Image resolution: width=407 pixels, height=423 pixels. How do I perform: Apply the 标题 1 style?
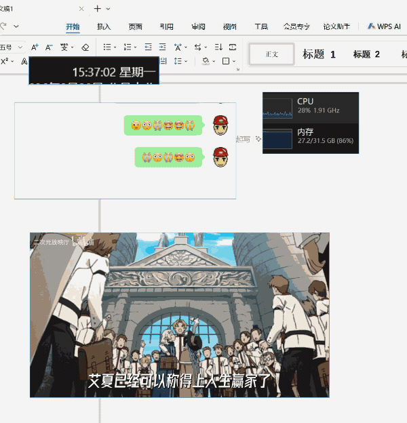[319, 54]
